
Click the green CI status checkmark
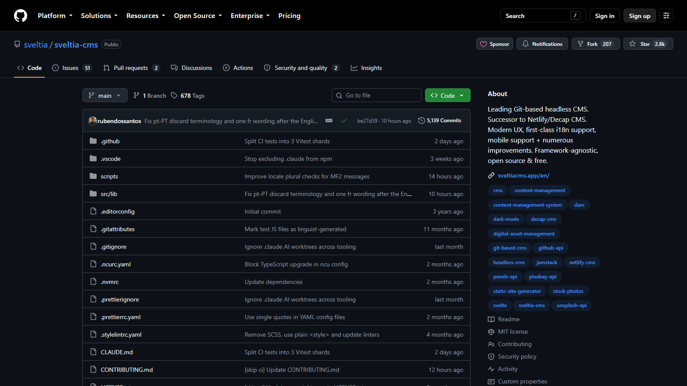[x=344, y=121]
